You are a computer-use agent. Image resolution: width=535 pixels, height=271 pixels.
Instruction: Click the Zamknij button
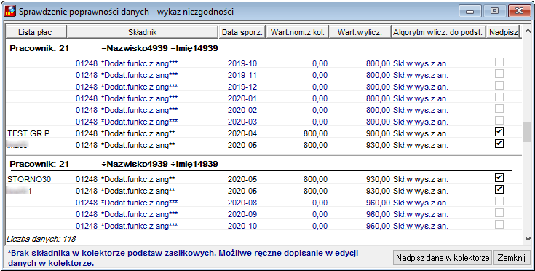point(511,258)
